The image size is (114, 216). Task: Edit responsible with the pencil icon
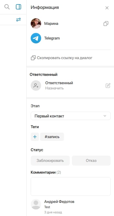click(108, 86)
